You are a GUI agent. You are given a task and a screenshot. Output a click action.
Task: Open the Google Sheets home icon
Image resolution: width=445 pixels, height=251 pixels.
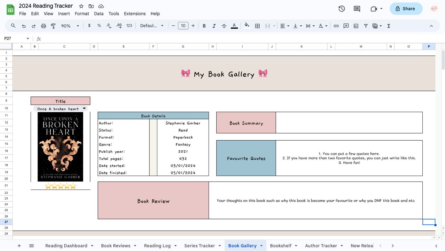[10, 10]
